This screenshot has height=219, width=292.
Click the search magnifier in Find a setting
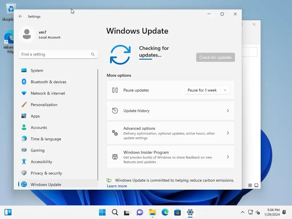click(93, 54)
